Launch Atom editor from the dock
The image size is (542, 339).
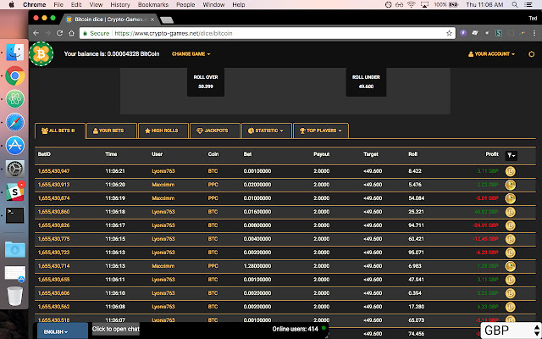(x=15, y=99)
